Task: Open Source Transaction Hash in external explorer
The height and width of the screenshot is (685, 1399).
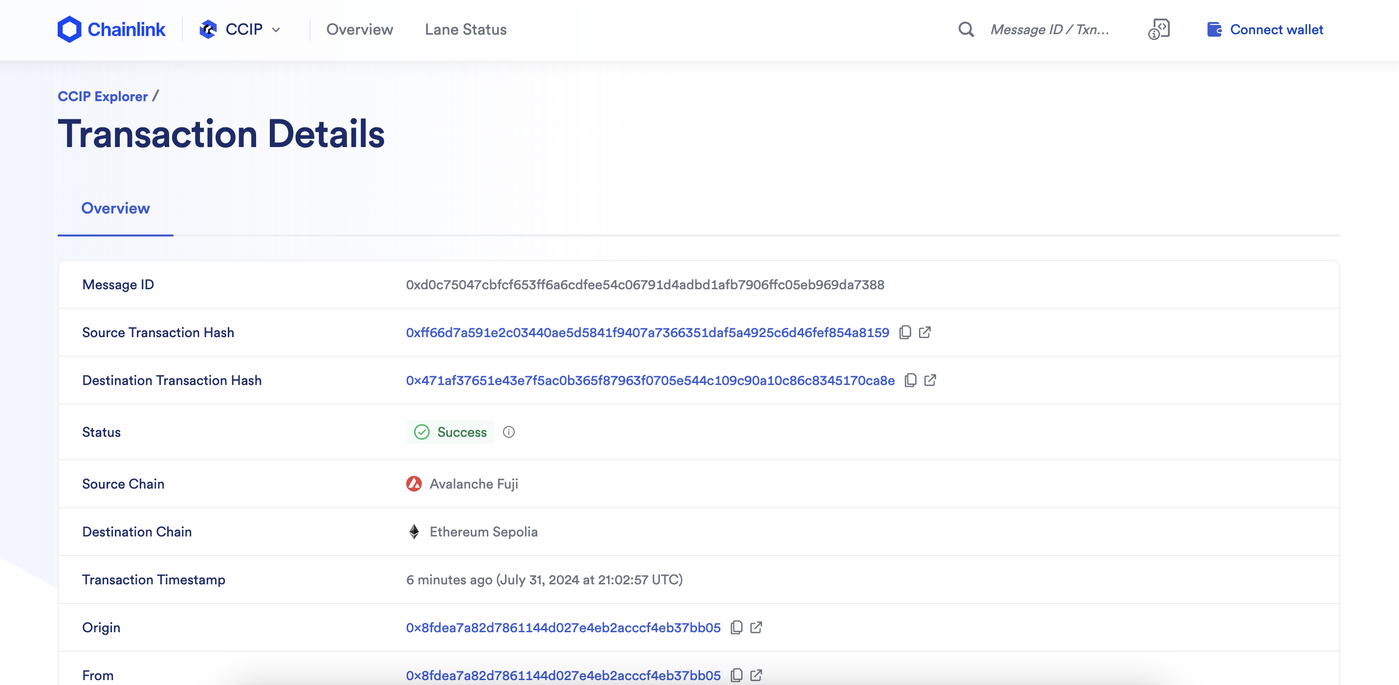Action: point(925,332)
